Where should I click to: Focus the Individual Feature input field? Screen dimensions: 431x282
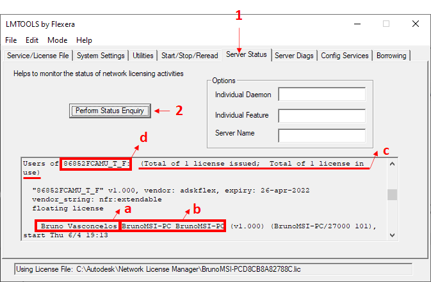coord(322,116)
